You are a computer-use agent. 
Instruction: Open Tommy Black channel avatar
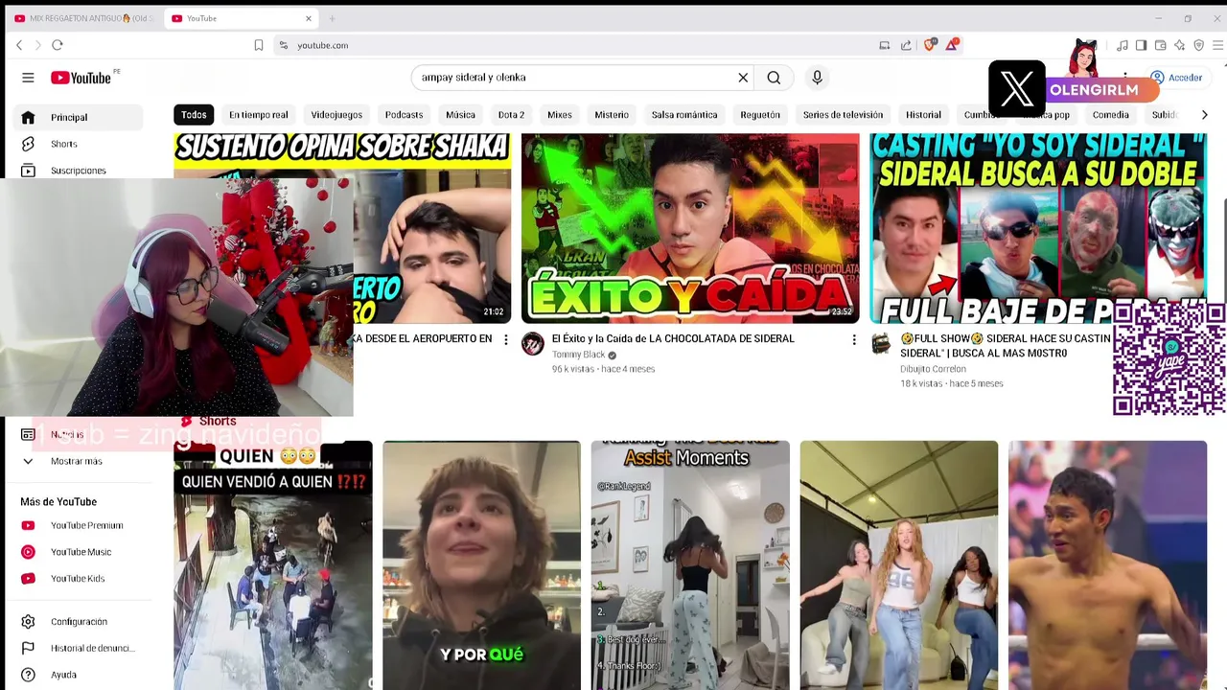coord(533,344)
